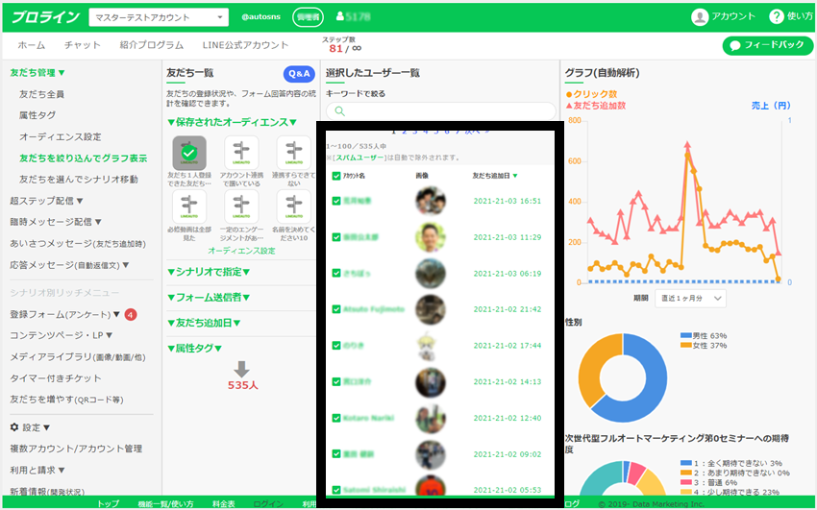817x510 pixels.
Task: Click the フィードバック button
Action: (767, 45)
